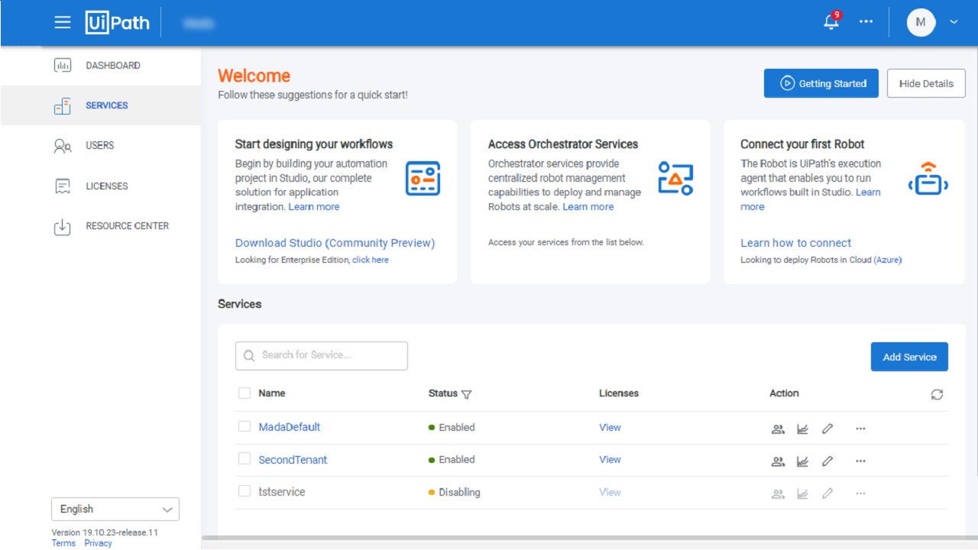Open the English language dropdown
Viewport: 978px width, 550px height.
click(x=115, y=510)
